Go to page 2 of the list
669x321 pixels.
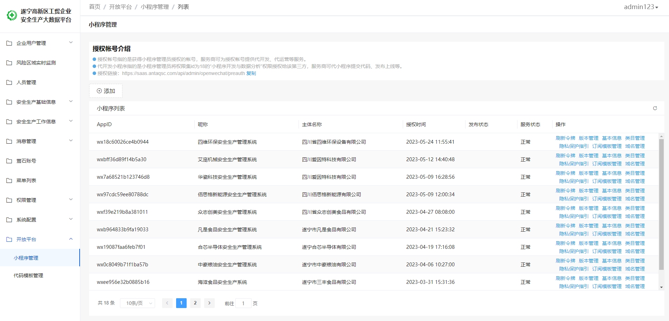coord(195,303)
